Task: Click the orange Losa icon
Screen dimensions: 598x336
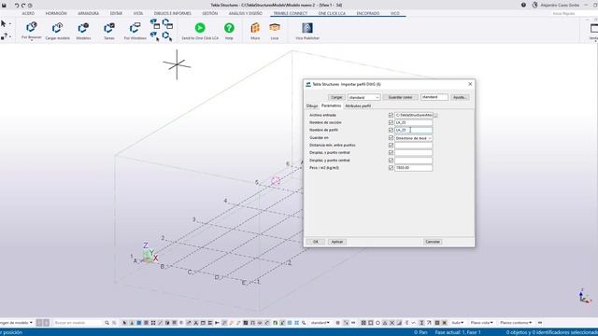Action: point(275,27)
